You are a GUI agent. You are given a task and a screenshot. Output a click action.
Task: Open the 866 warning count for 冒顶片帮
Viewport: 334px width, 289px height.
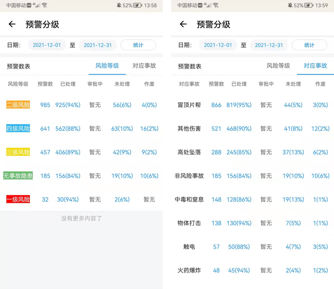click(x=216, y=105)
